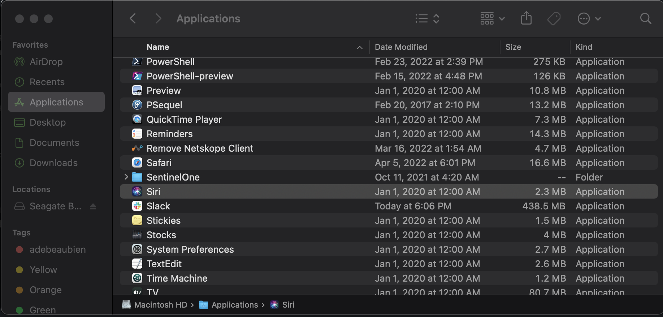Click the Slack app icon
Viewport: 663px width, 317px height.
[137, 206]
